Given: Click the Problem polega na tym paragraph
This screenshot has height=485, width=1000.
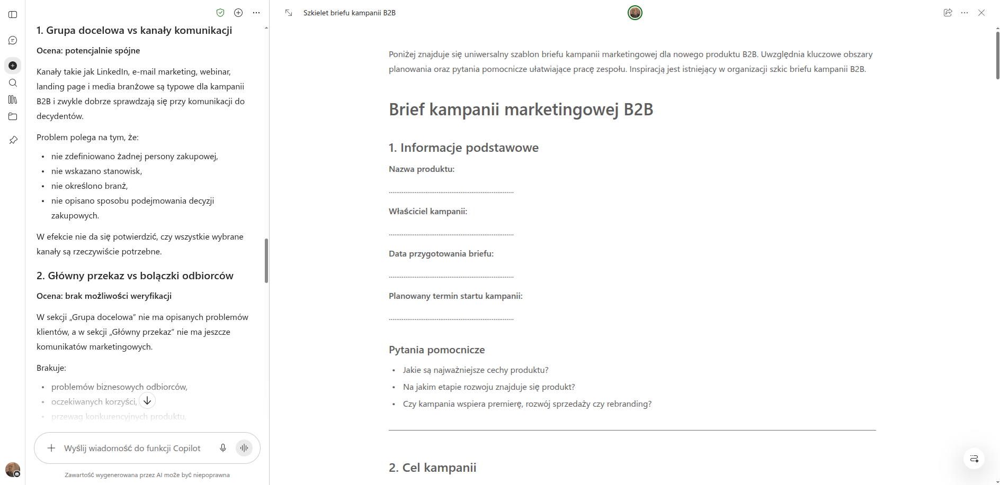Looking at the screenshot, I should (x=88, y=138).
